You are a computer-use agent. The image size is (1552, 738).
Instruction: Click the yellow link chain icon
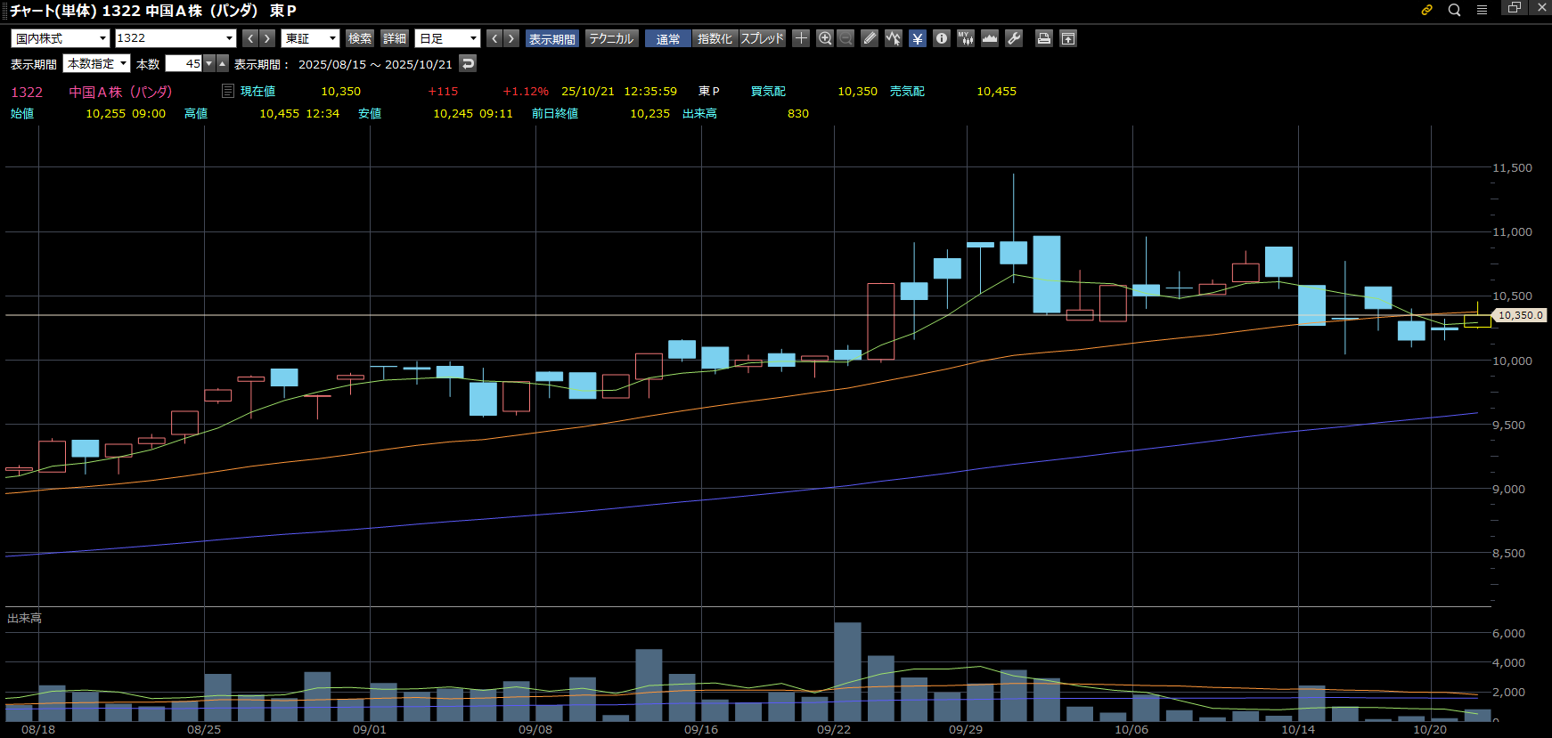(1426, 10)
